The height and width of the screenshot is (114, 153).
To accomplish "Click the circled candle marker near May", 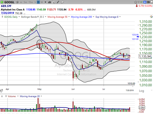I will 39,44.
